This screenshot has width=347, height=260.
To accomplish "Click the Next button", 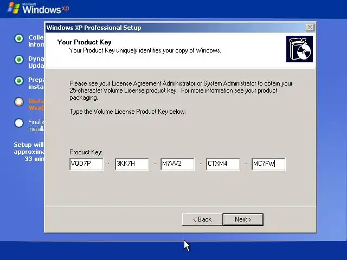I will [x=243, y=219].
